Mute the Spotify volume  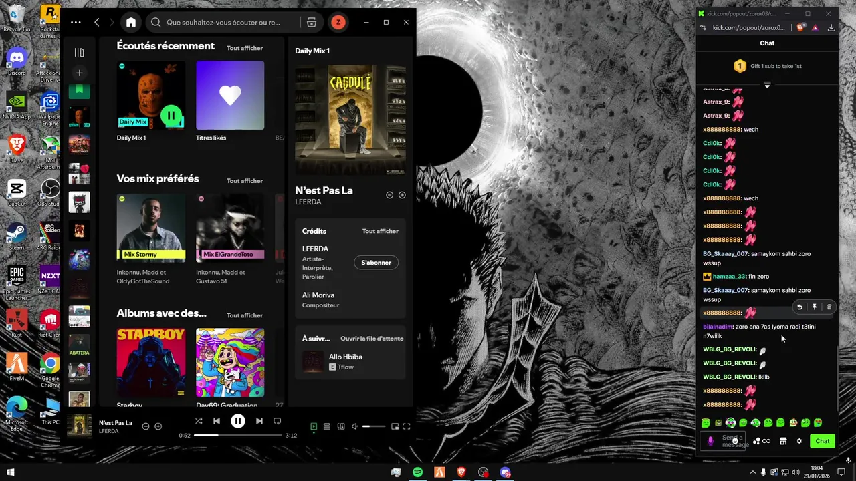coord(355,426)
